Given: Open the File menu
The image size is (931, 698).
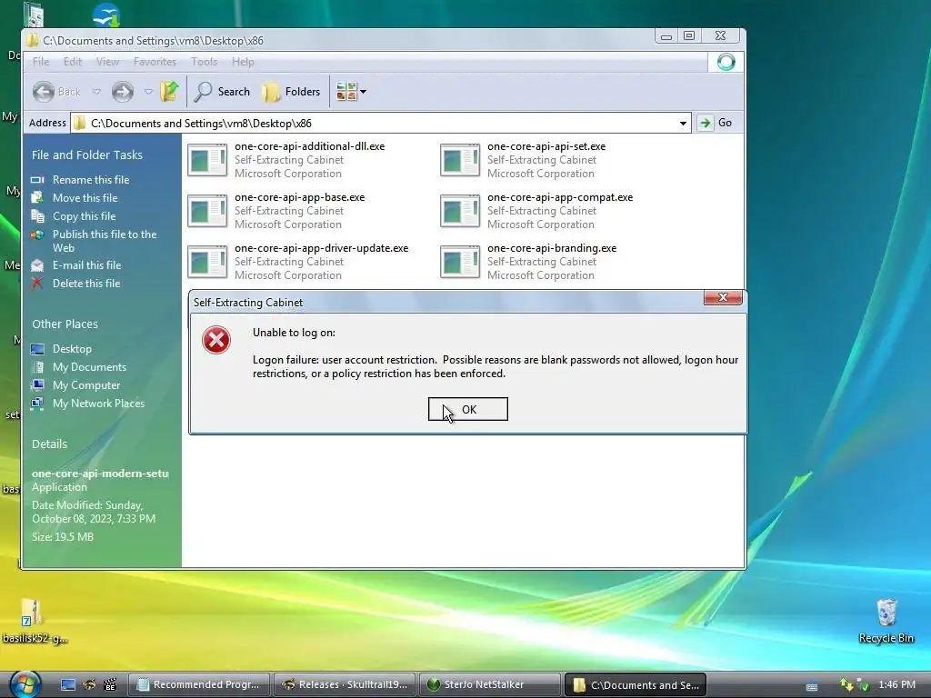Looking at the screenshot, I should (41, 62).
